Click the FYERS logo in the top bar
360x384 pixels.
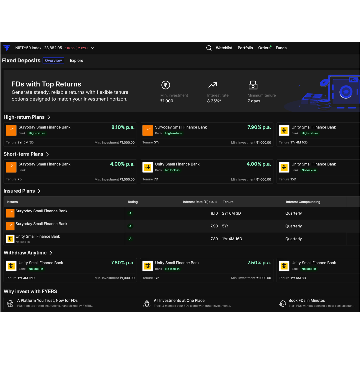(7, 48)
